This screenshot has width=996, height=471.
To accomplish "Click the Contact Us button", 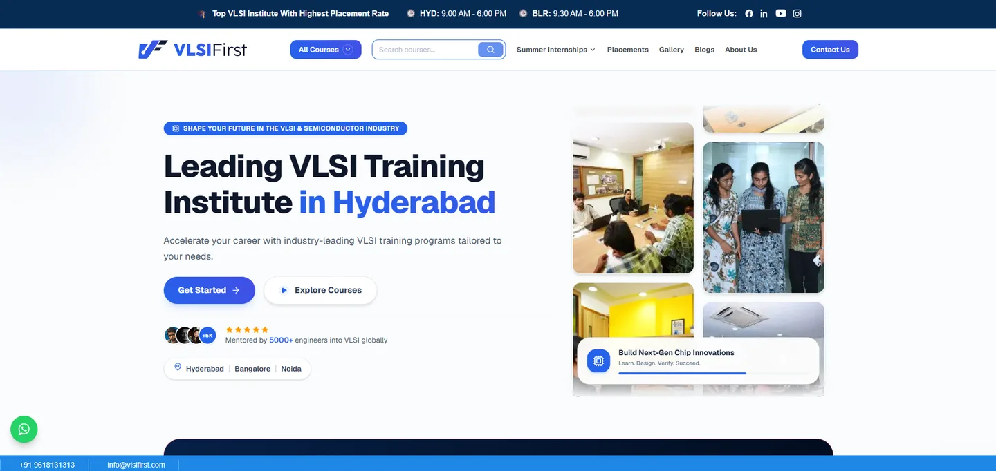I will [830, 50].
